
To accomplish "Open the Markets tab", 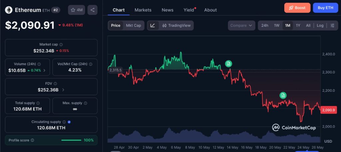I will [143, 10].
